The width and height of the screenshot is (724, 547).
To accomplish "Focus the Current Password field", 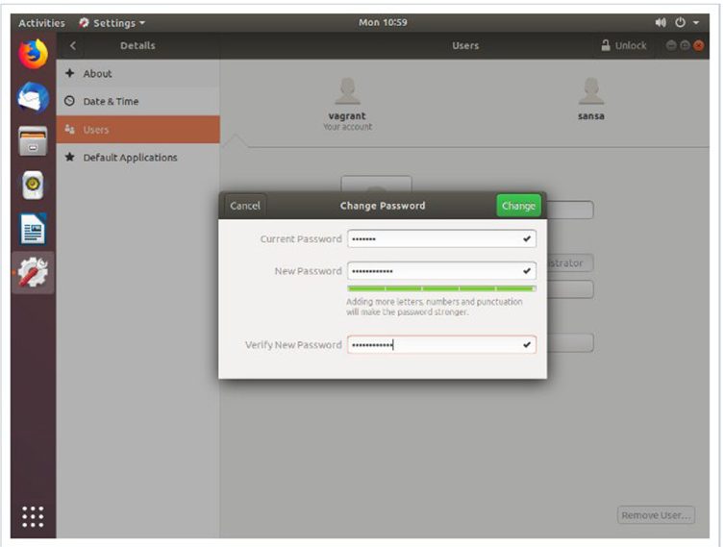I will tap(441, 239).
